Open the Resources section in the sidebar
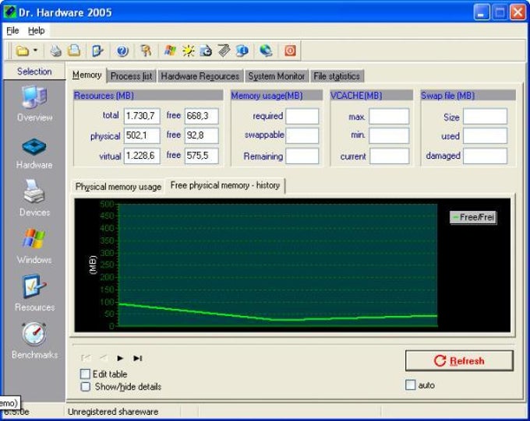This screenshot has height=421, width=530. coord(34,293)
